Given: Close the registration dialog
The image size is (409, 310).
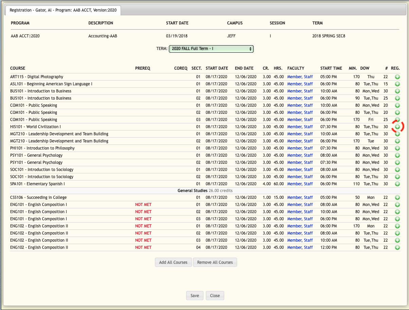Looking at the screenshot, I should [x=215, y=296].
